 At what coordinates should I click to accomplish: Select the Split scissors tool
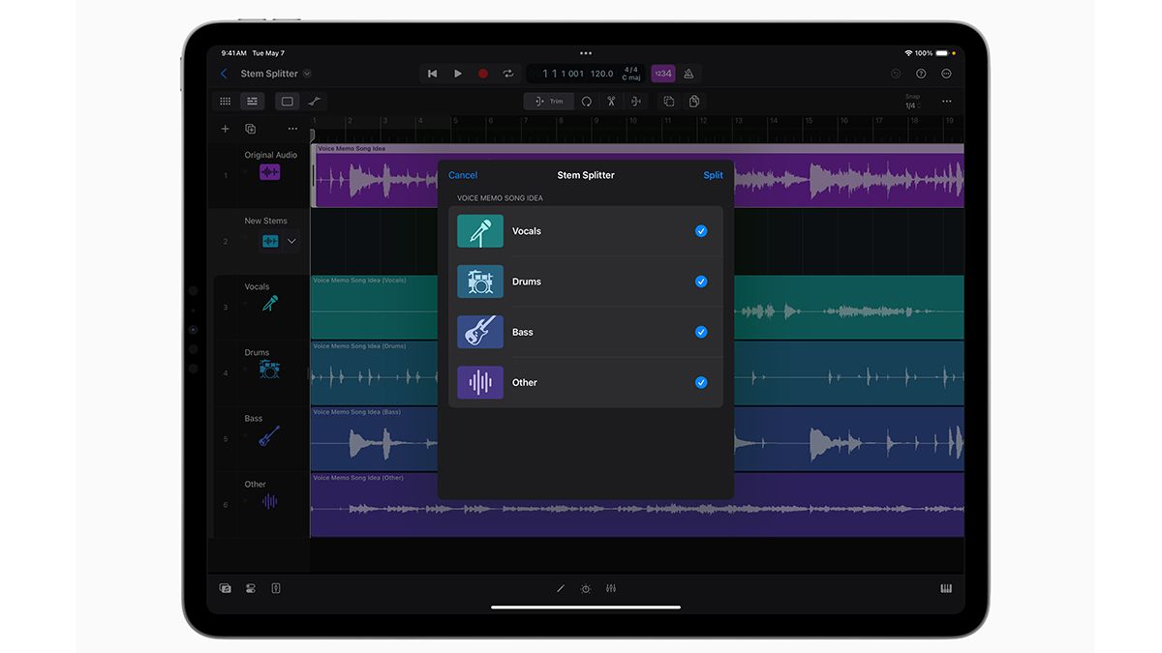[611, 101]
